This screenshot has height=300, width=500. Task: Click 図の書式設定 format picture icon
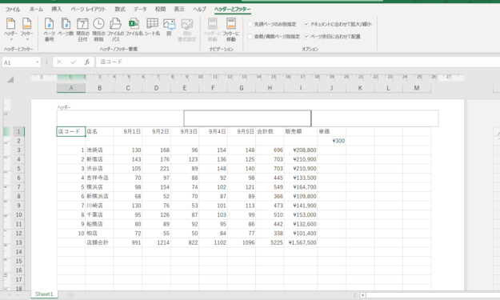[x=187, y=30]
